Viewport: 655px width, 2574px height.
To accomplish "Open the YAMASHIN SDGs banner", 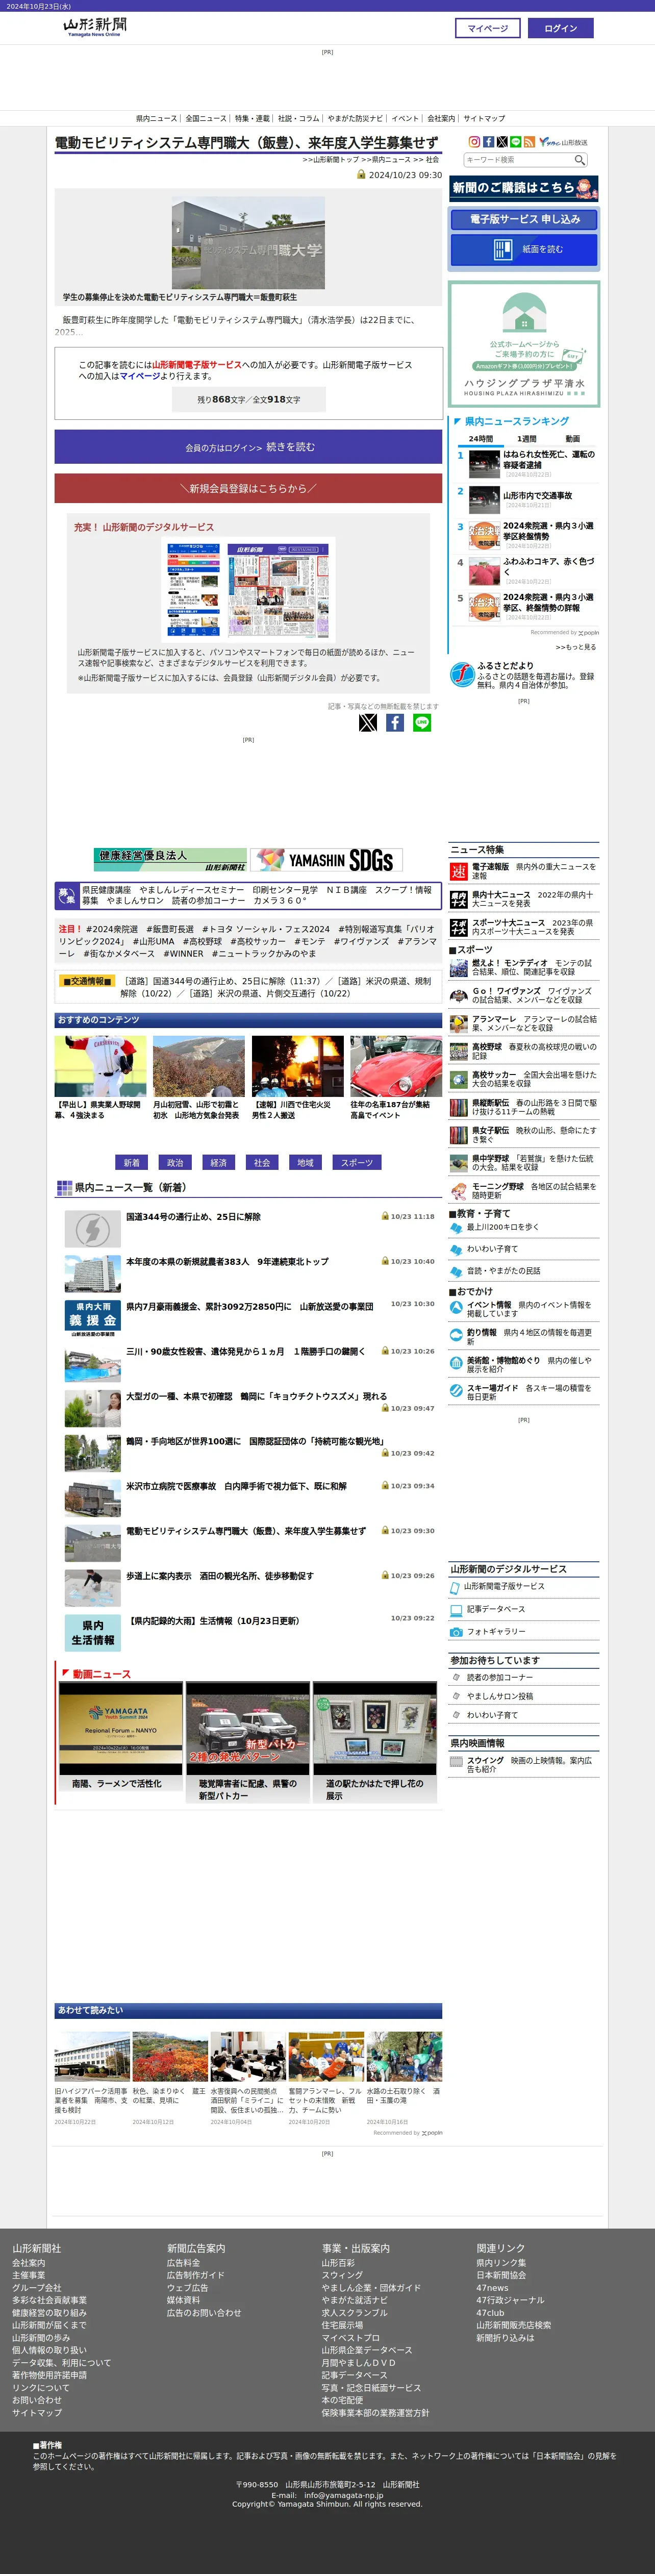I will [325, 859].
